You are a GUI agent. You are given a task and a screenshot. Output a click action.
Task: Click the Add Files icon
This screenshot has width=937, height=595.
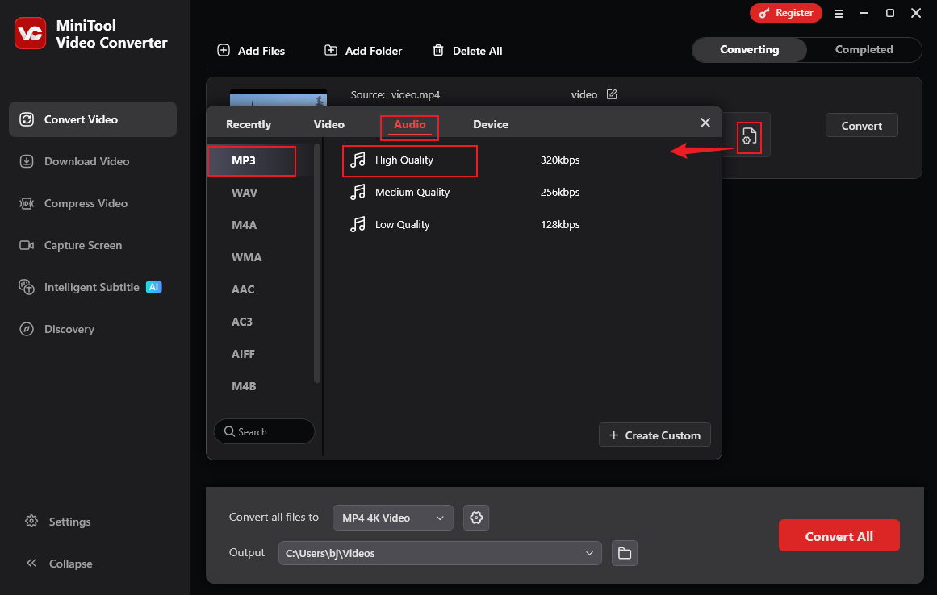coord(223,50)
